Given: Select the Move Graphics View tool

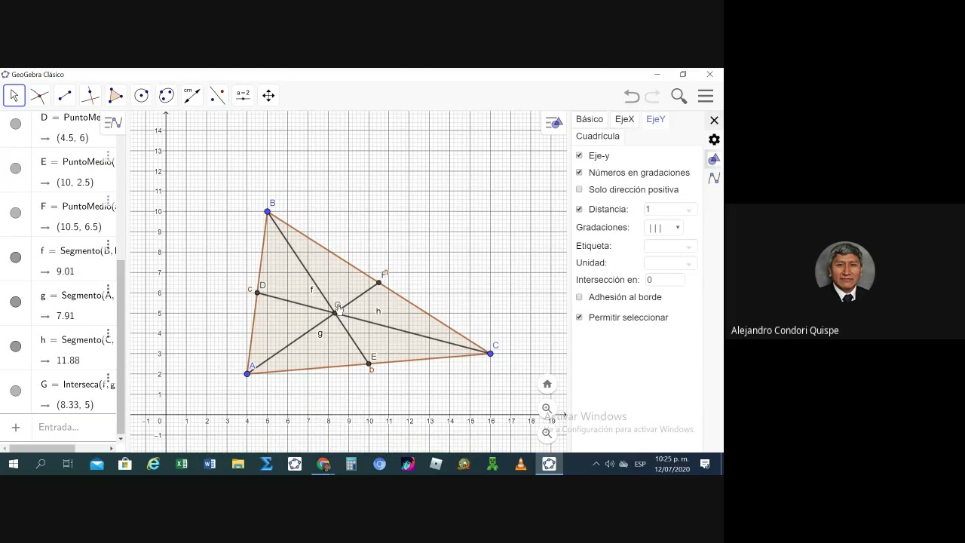Looking at the screenshot, I should click(268, 96).
